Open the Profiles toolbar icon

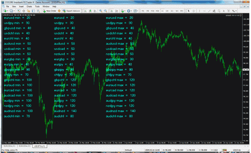click(x=11, y=11)
